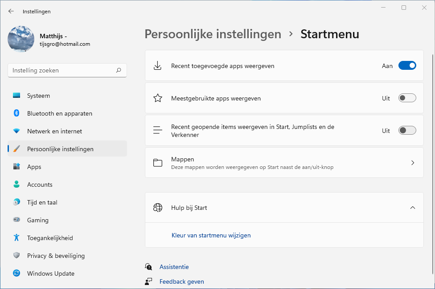Go back with the arrow button

11,12
